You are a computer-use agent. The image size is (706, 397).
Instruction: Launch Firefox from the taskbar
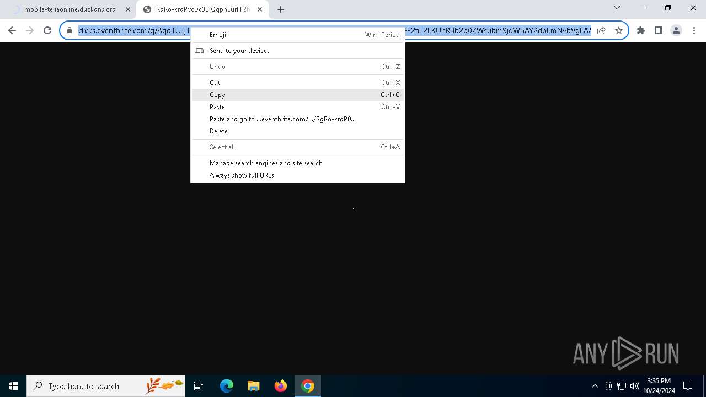[280, 386]
